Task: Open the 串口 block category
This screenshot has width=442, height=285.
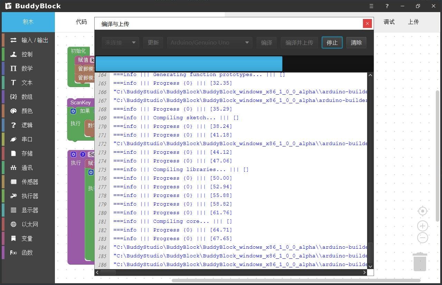Action: 28,139
